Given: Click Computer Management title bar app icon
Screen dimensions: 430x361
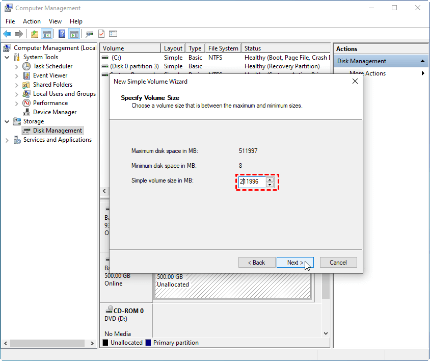Looking at the screenshot, I should point(8,8).
